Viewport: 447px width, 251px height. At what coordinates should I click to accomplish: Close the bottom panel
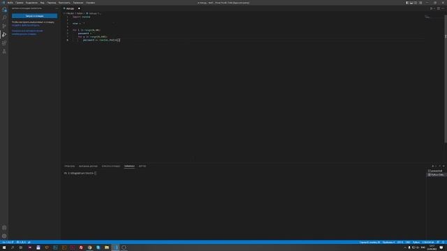coord(444,166)
